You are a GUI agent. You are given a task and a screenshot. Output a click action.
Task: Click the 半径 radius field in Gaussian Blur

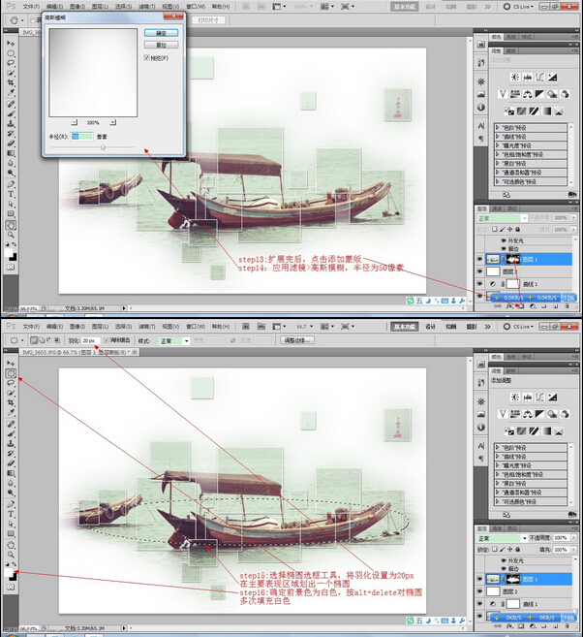point(82,137)
